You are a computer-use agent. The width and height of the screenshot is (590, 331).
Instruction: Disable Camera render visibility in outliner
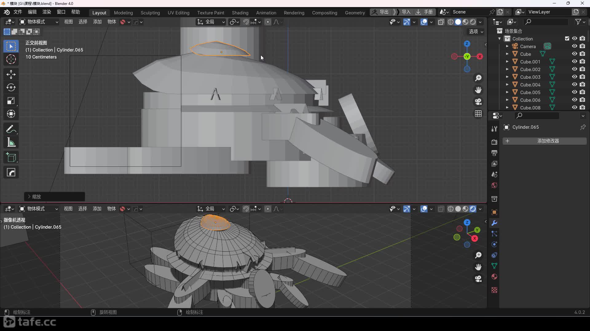(582, 46)
